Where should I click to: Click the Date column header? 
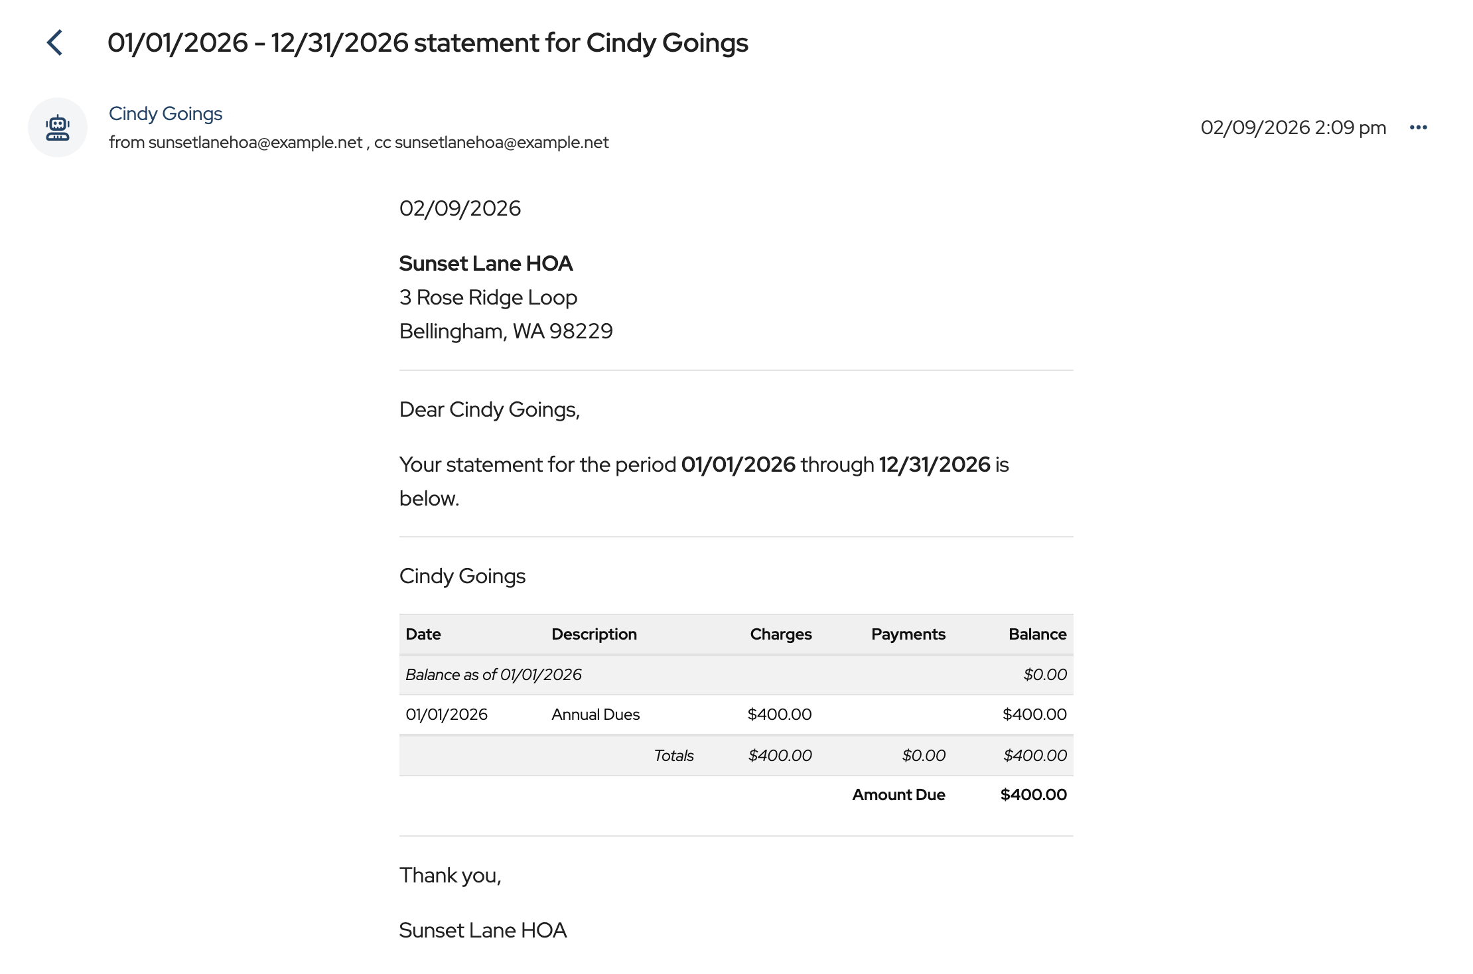[423, 634]
